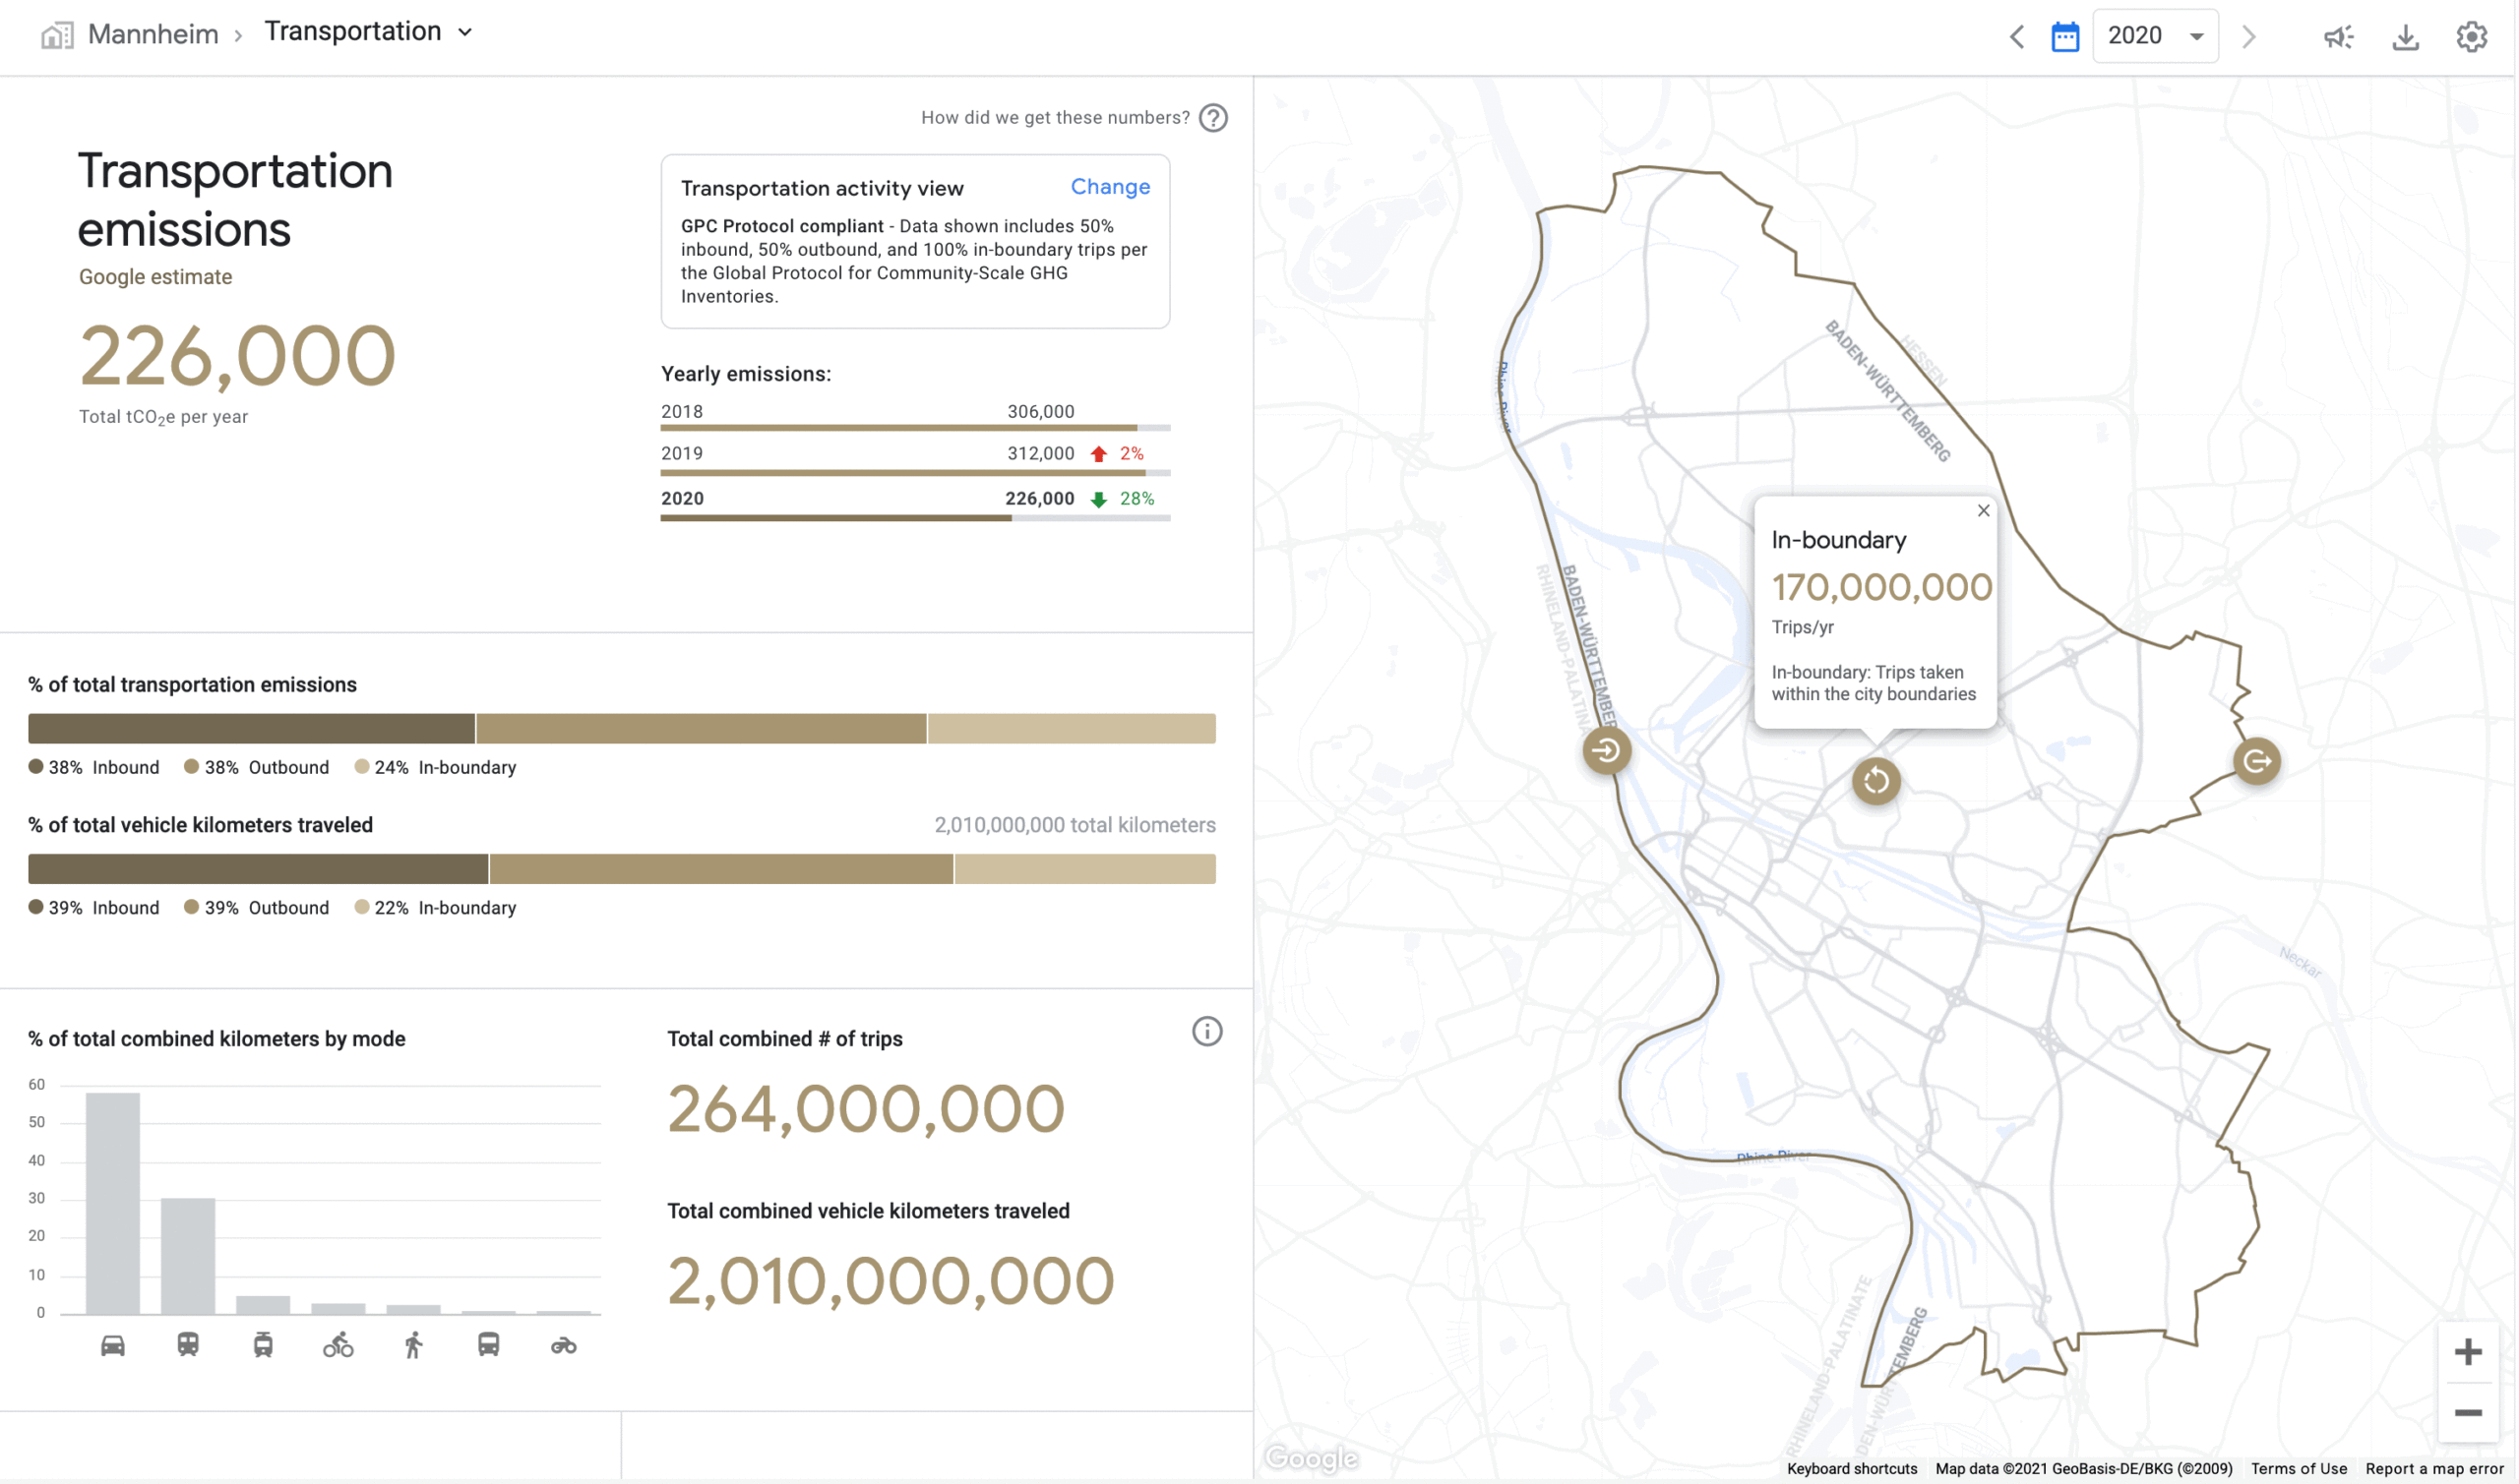Click the in-boundary trips map marker
Screen dimensions: 2519x1484
pos(1875,780)
